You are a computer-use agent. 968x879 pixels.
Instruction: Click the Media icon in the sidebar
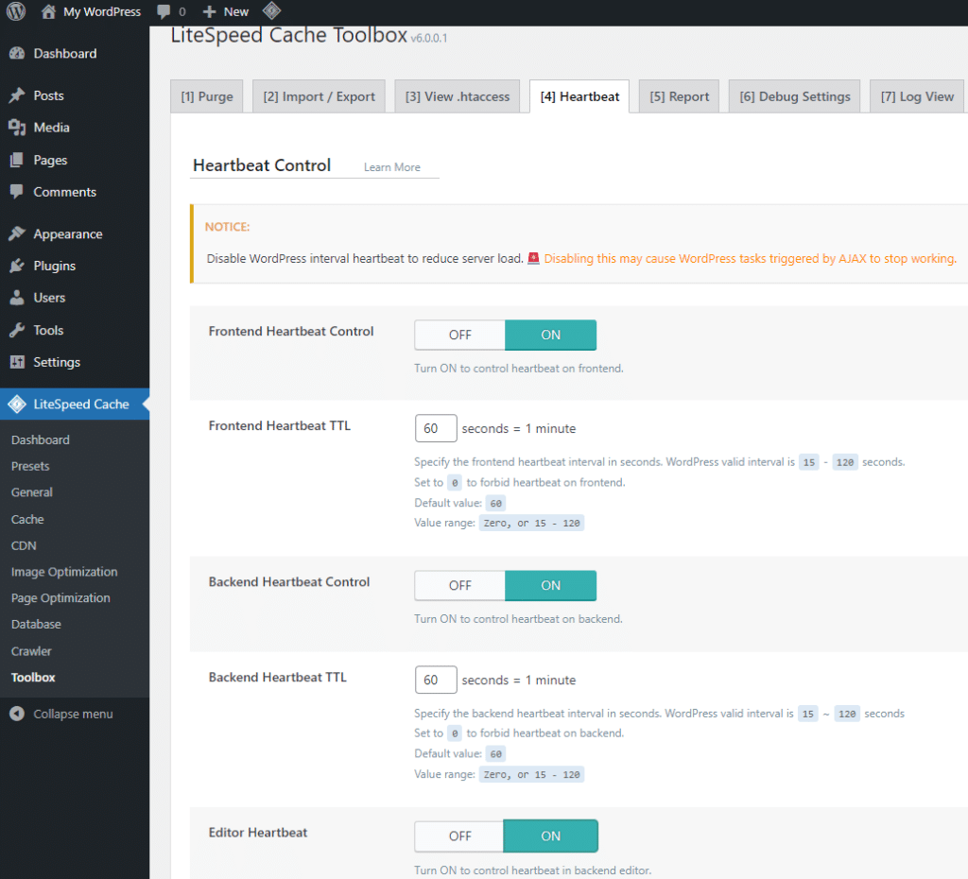tap(17, 128)
